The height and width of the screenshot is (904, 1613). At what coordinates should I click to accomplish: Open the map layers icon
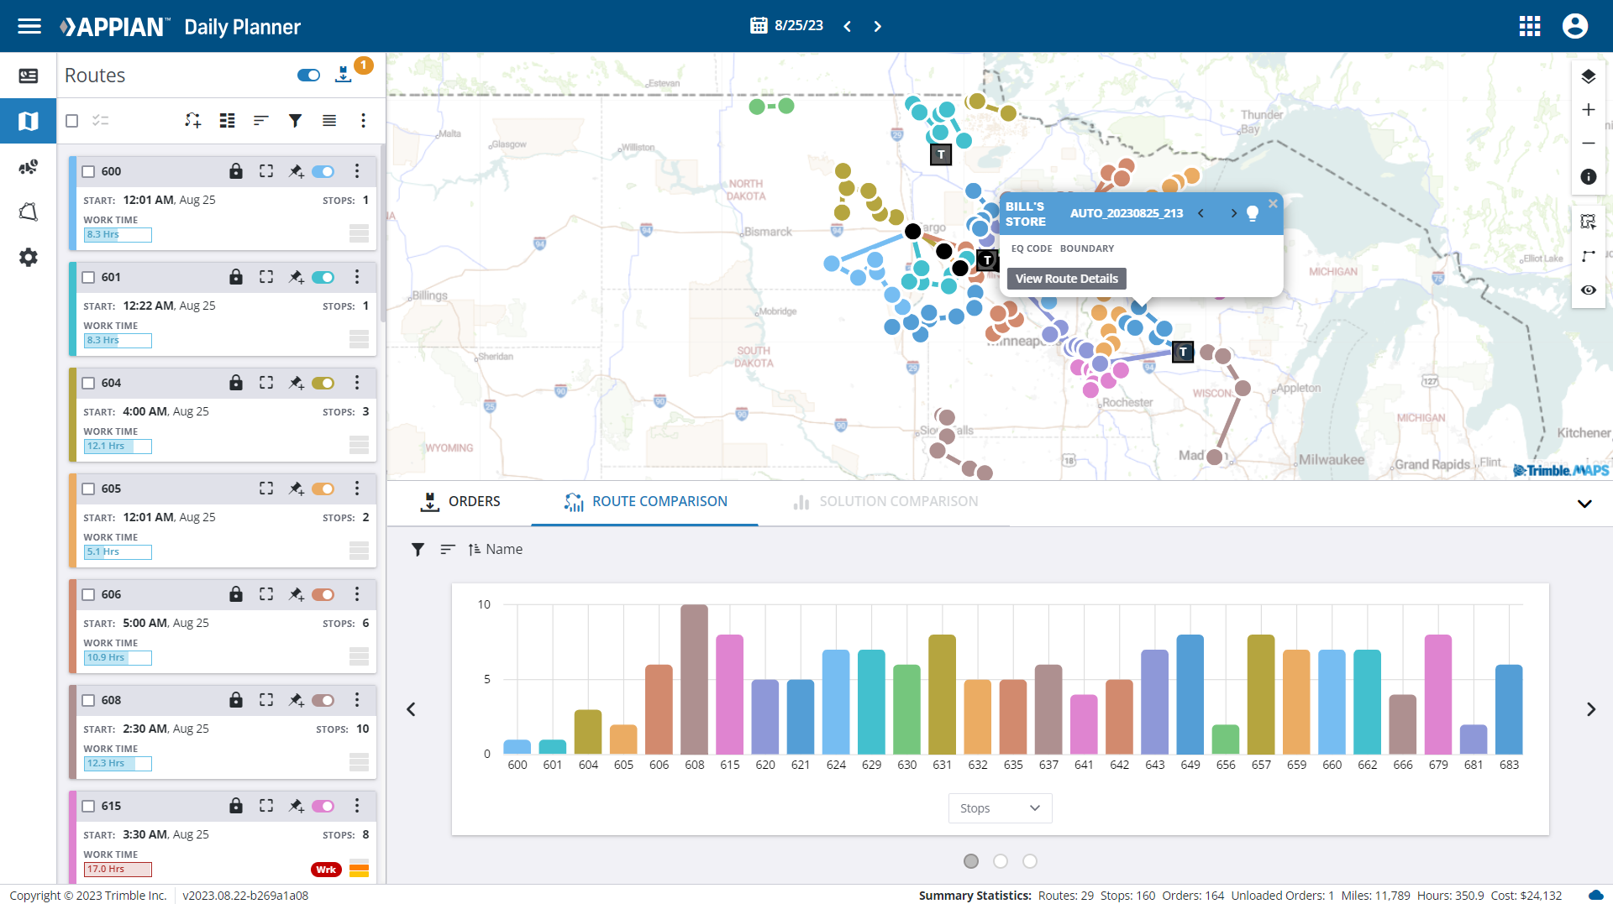coord(1588,76)
